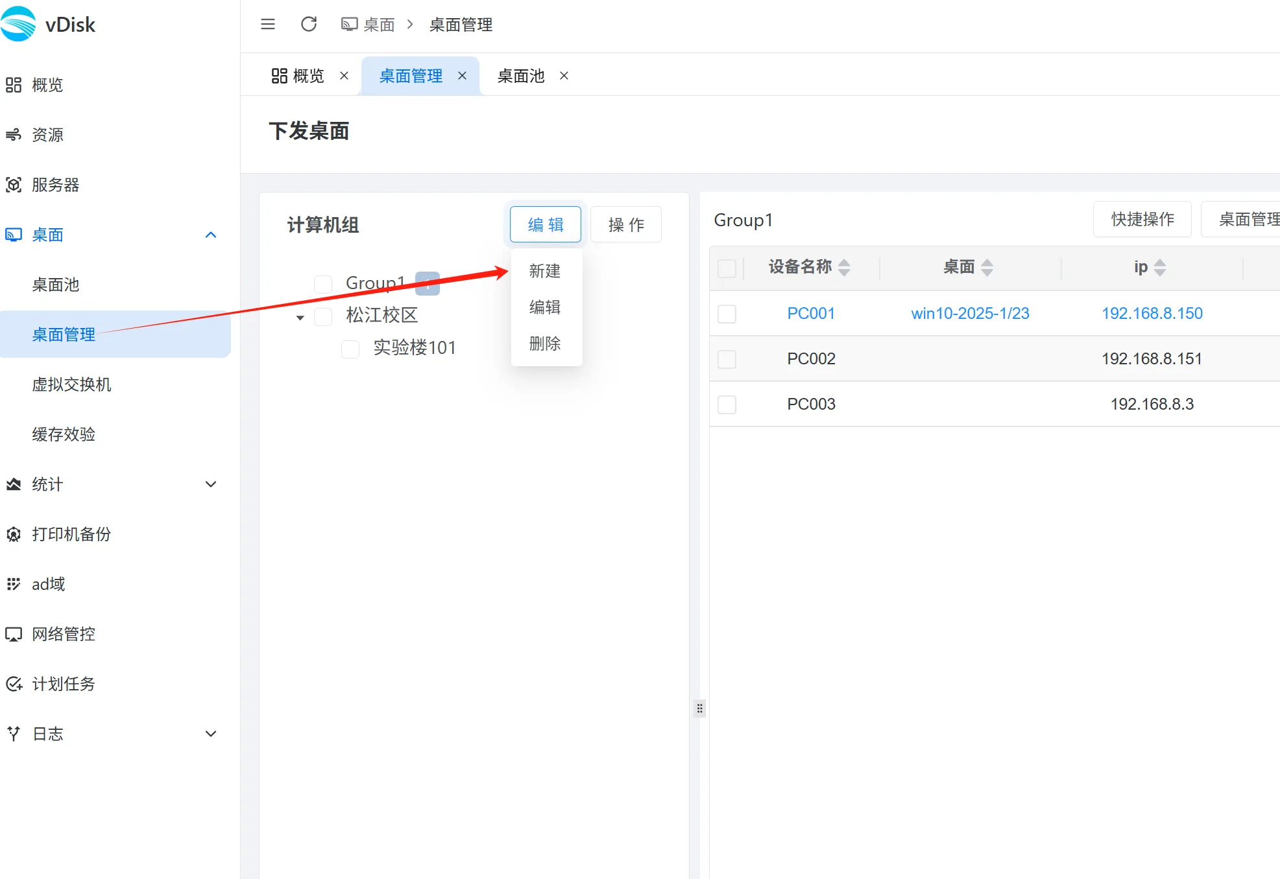Check the 松江校区 tree checkbox
Viewport: 1280px width, 879px height.
(323, 316)
